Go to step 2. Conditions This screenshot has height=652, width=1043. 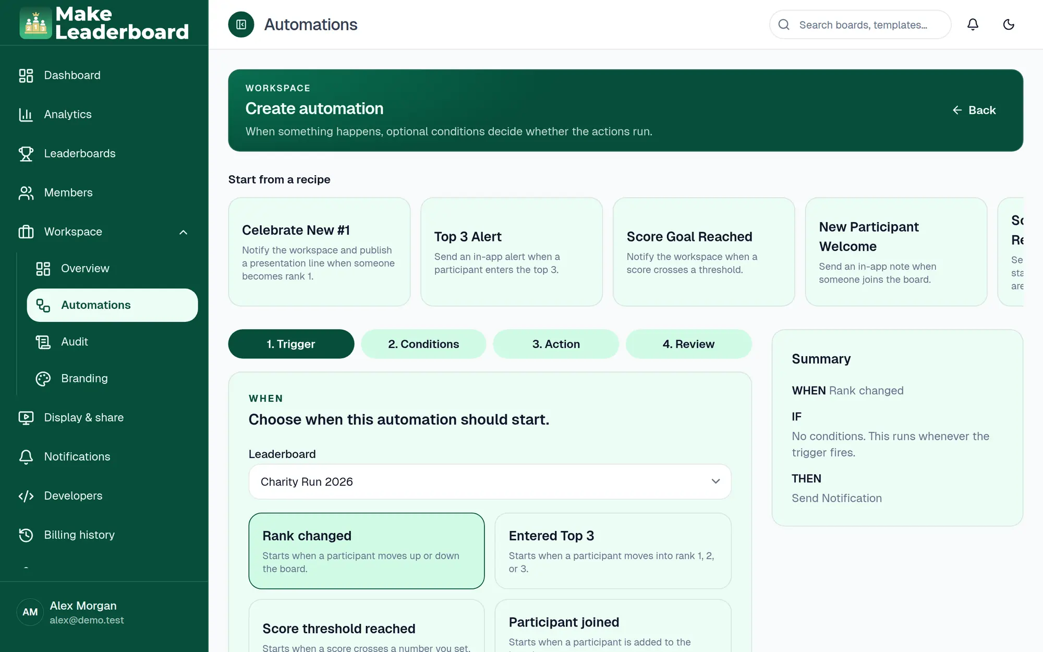[x=423, y=344]
